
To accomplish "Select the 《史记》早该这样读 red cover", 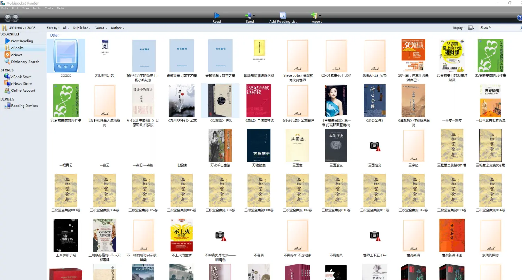I will click(259, 101).
